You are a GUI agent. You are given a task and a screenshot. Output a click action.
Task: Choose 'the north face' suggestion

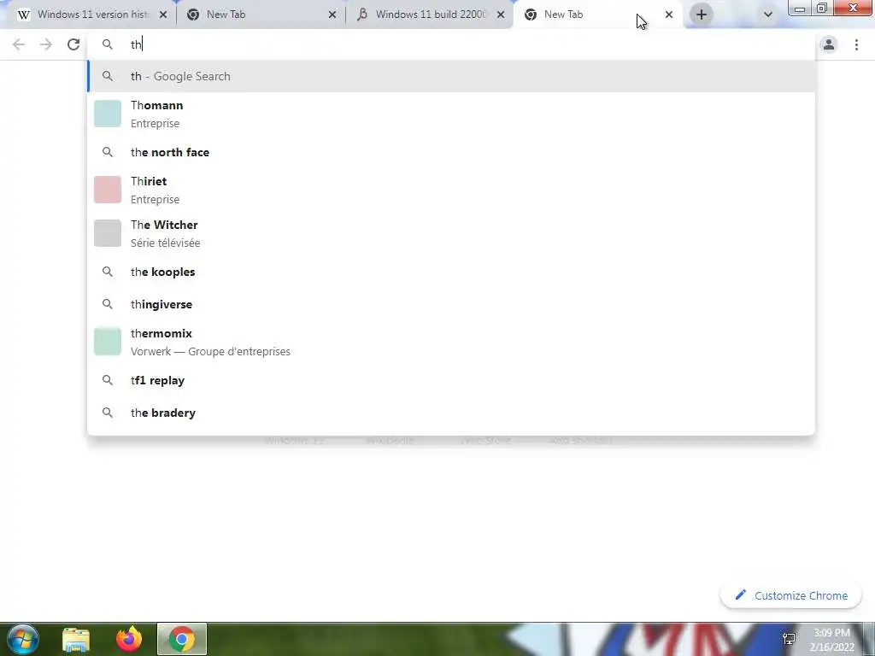point(451,152)
